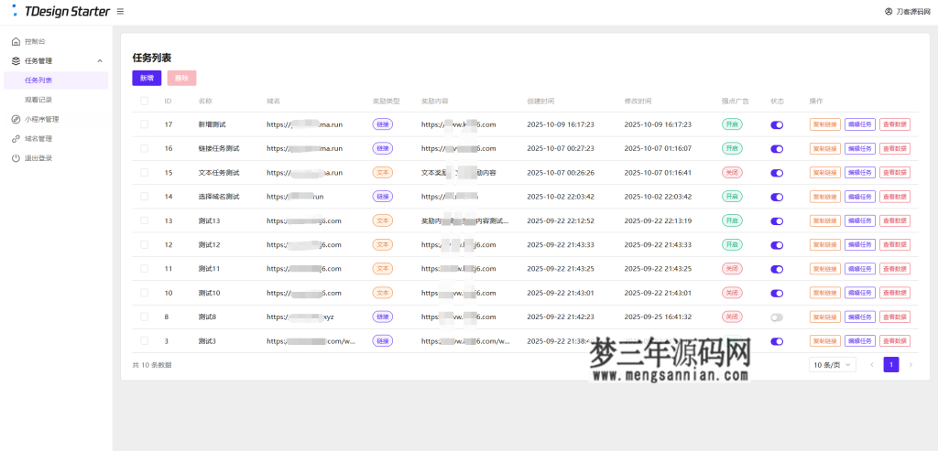
Task: Click the 奖励类型 column header
Action: point(386,101)
